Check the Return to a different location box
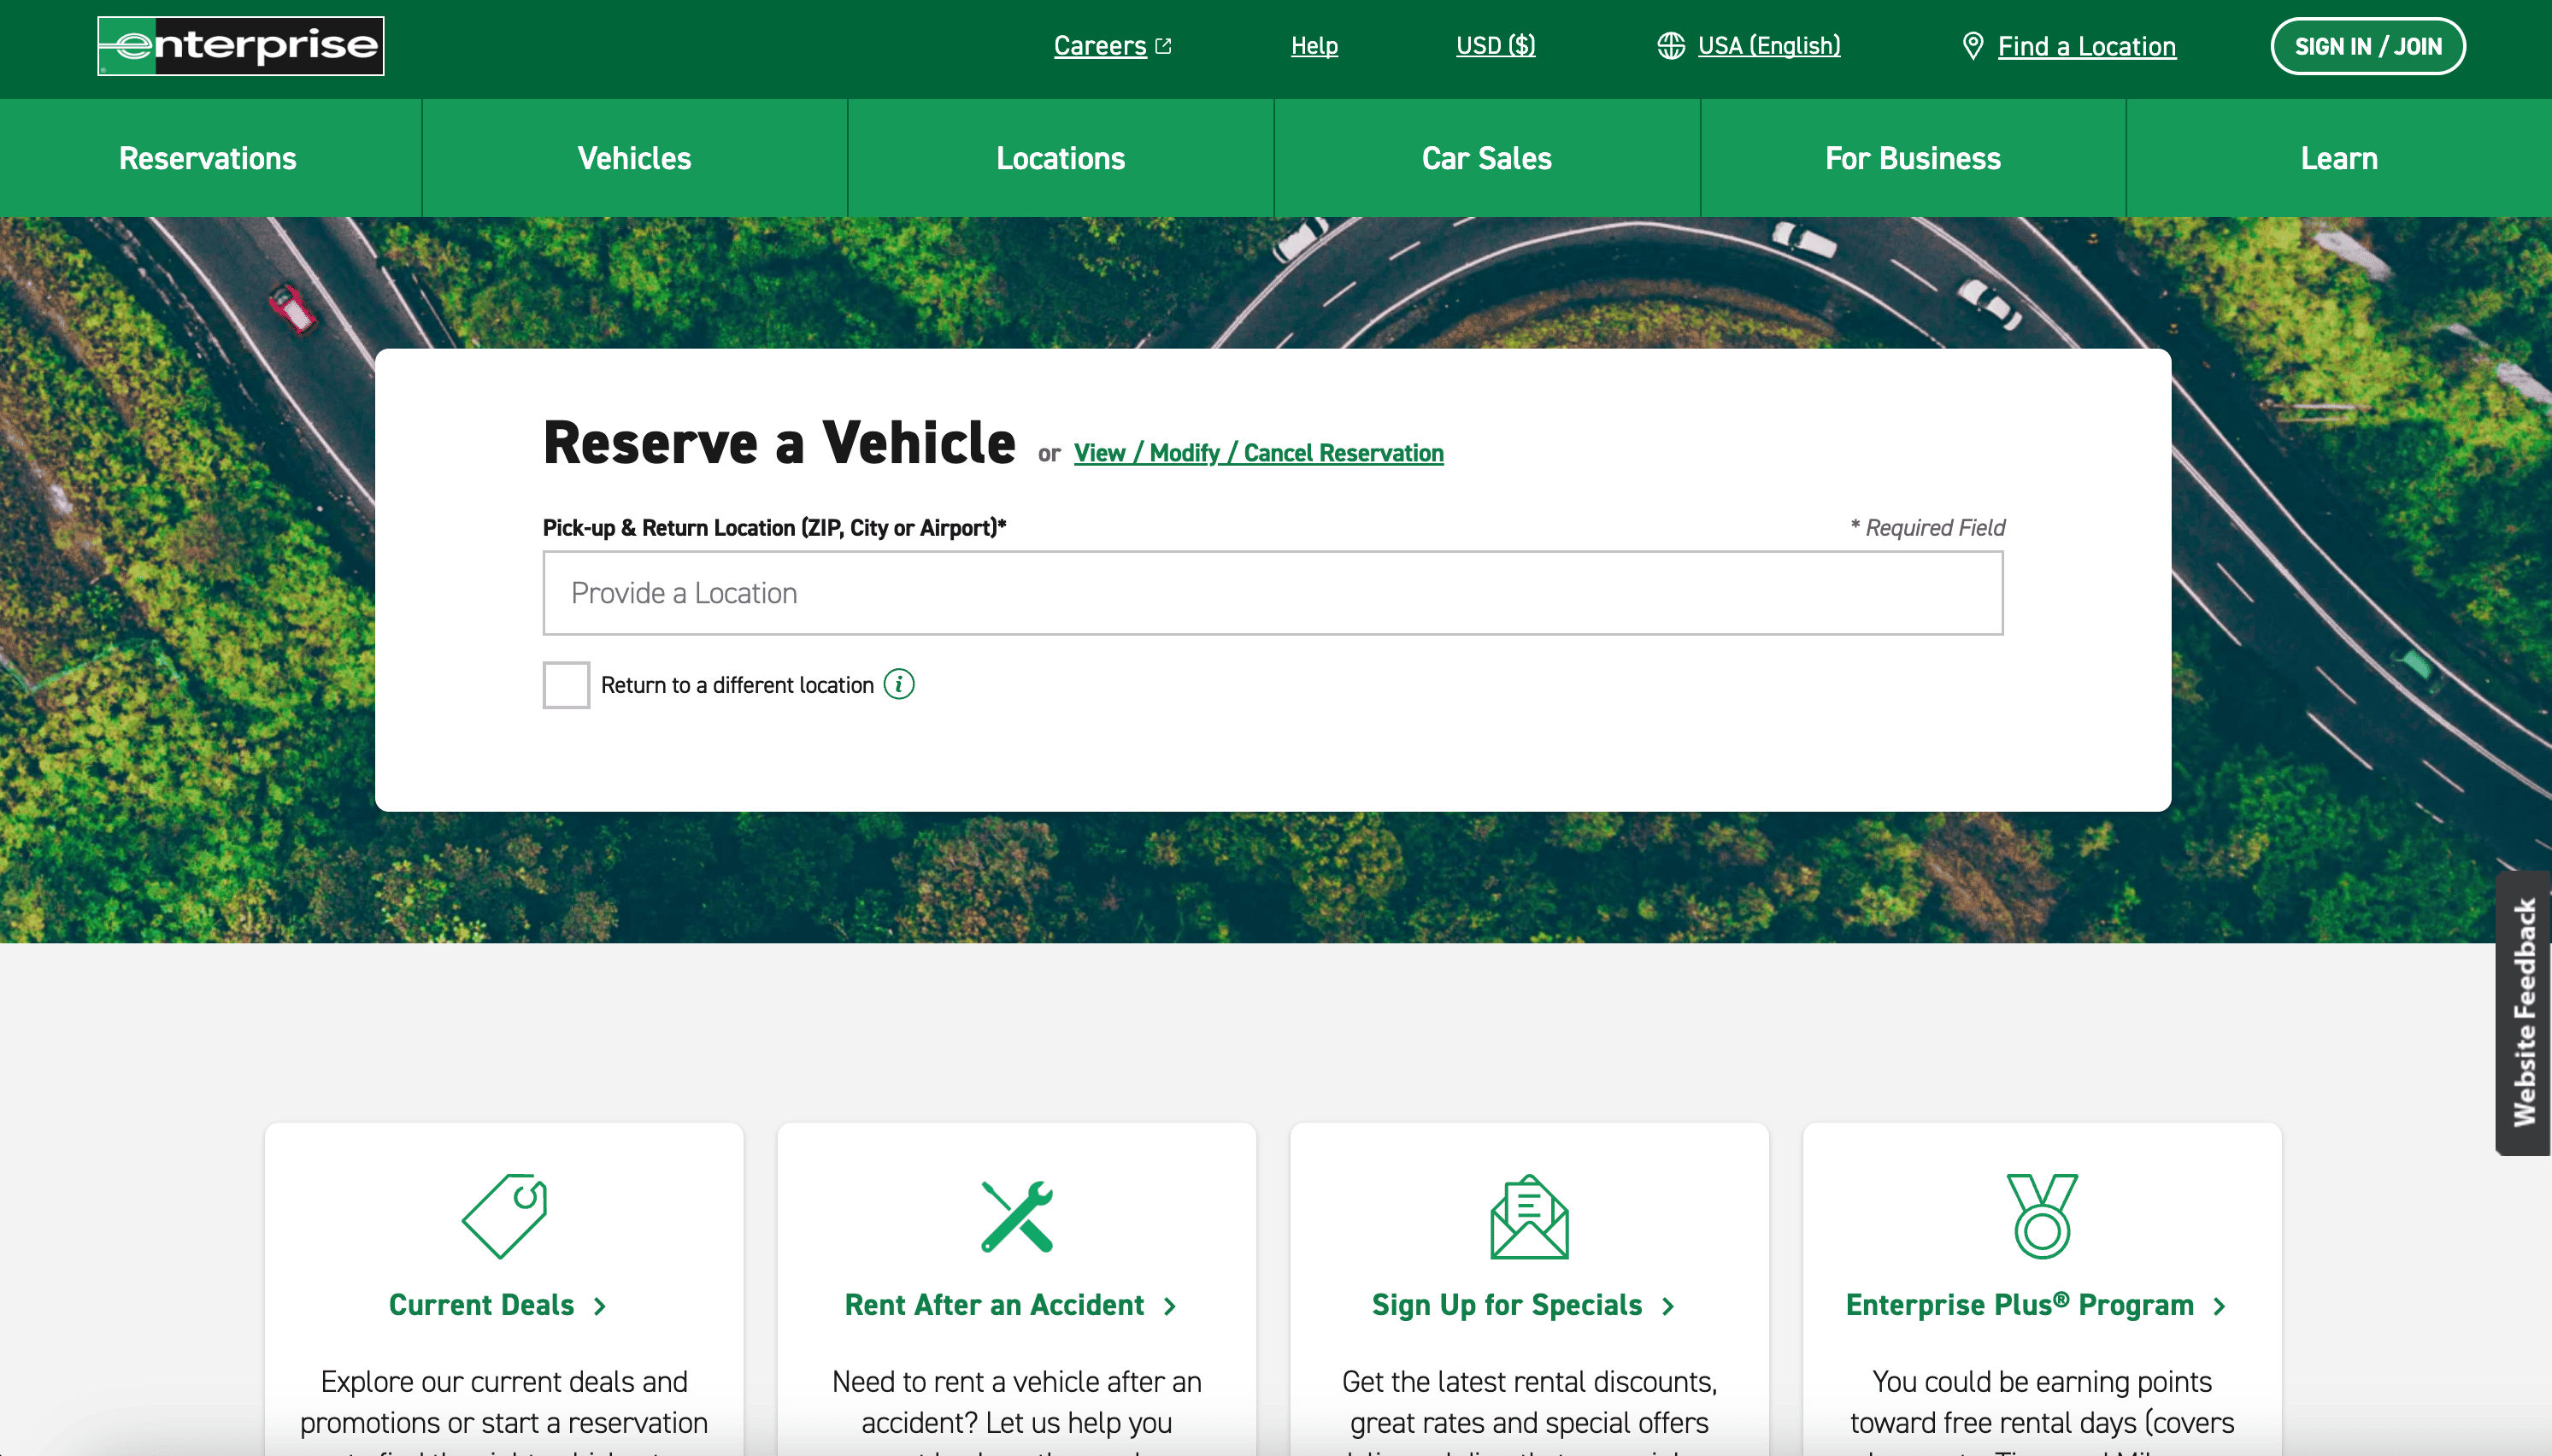 (566, 685)
